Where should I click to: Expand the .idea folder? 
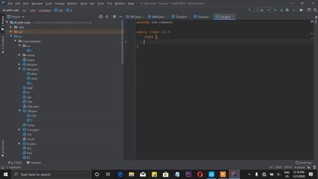pyautogui.click(x=11, y=27)
